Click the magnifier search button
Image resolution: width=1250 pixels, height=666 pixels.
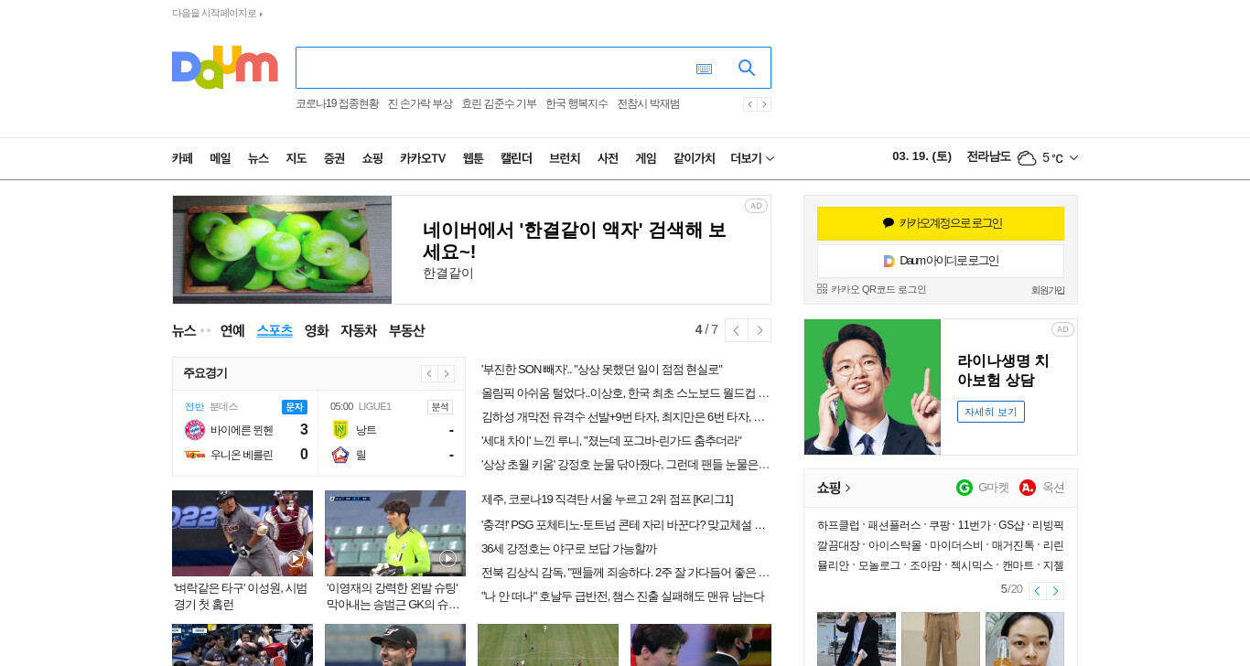pos(747,68)
